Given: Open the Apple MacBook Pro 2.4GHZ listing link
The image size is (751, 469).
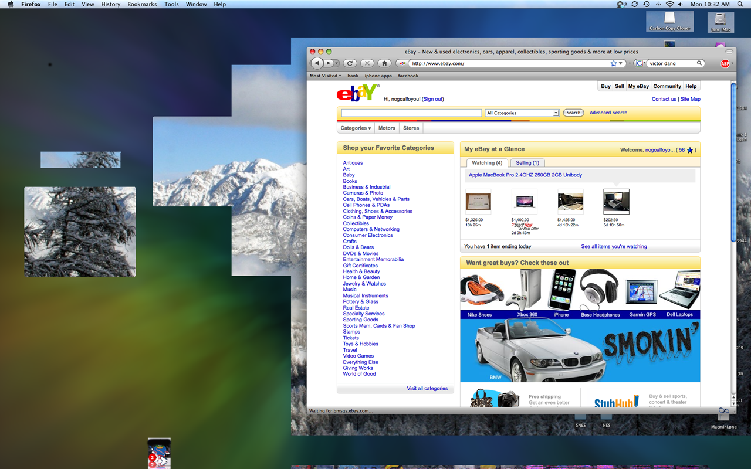Looking at the screenshot, I should click(525, 175).
